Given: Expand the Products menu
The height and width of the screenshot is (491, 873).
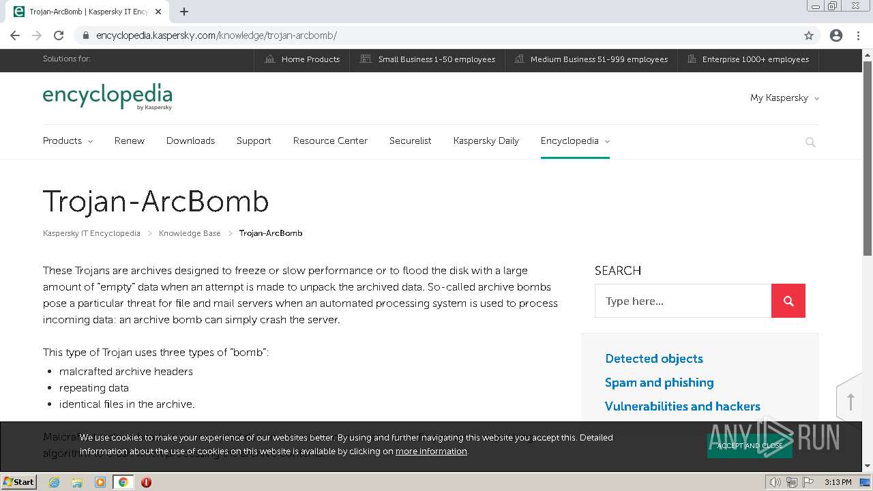Looking at the screenshot, I should pyautogui.click(x=68, y=140).
